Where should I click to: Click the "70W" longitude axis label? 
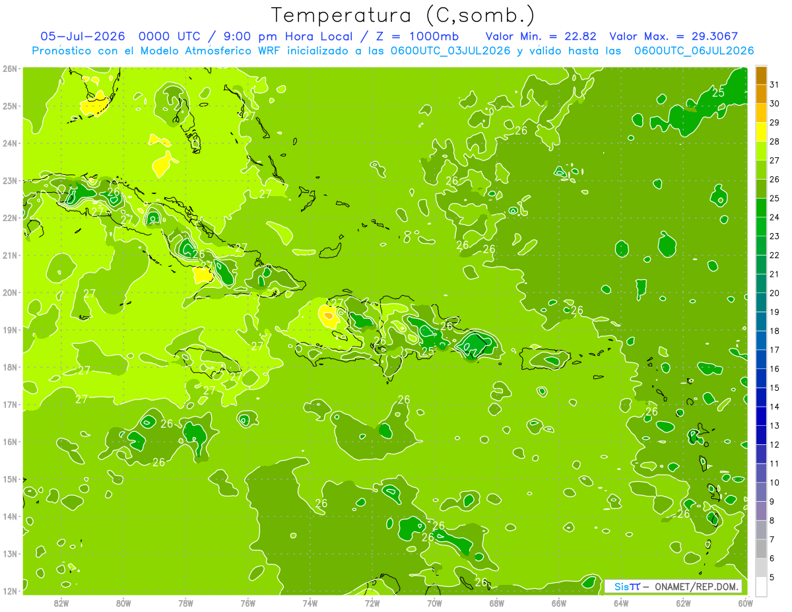434,603
